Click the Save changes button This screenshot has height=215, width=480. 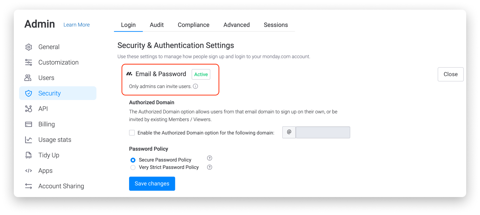pyautogui.click(x=152, y=184)
